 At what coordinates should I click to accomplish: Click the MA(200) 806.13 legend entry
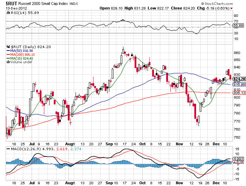point(20,54)
